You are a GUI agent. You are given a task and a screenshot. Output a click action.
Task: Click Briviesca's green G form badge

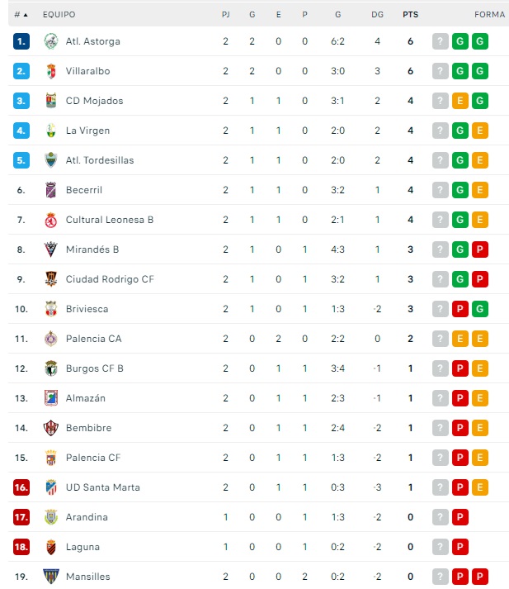(479, 309)
